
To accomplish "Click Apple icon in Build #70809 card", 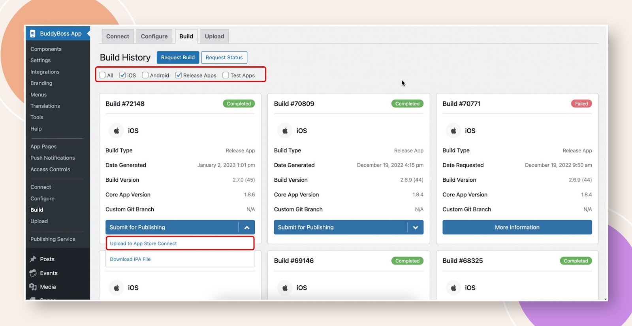I will pos(285,131).
